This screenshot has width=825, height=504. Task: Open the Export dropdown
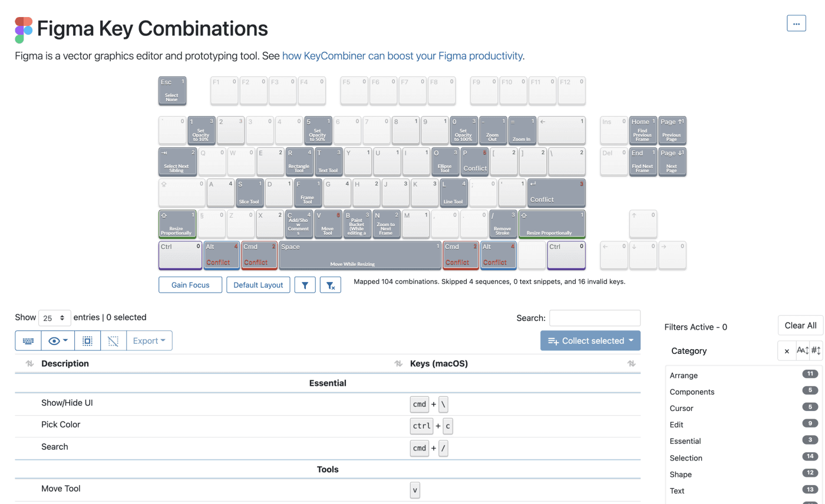coord(149,340)
